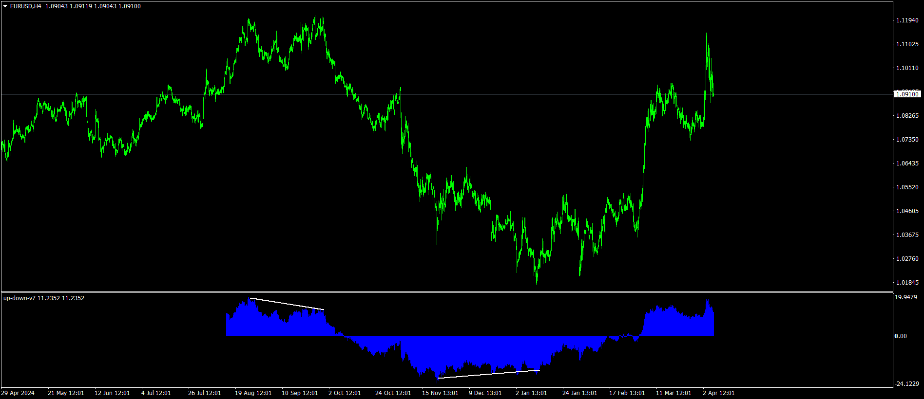Click the 9 Dec 13:01 time label
The image size is (924, 399).
click(x=485, y=393)
